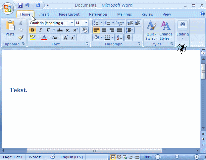Click the Words: 1 status counter
Image resolution: width=206 pixels, height=160 pixels.
(x=36, y=157)
